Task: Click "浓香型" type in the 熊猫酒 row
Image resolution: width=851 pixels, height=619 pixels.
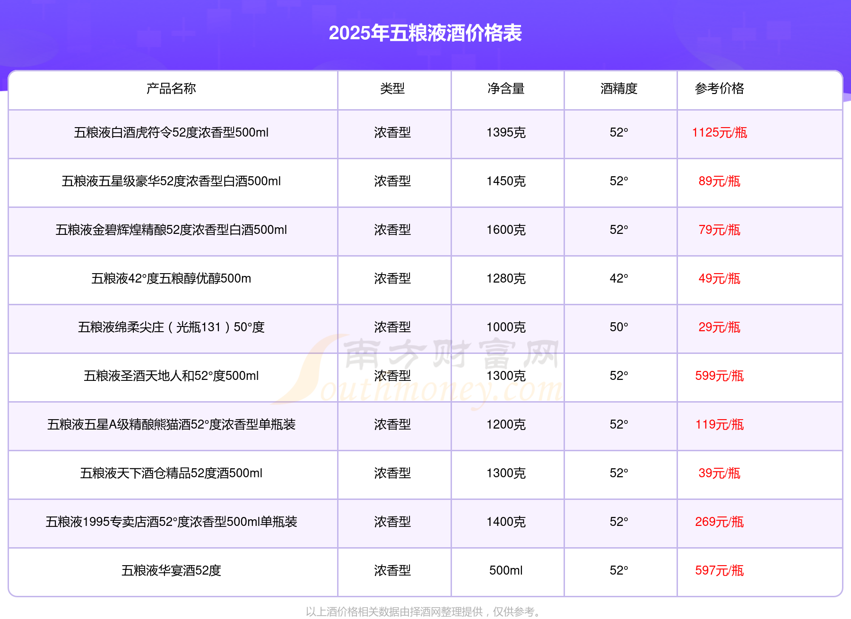Action: (392, 424)
